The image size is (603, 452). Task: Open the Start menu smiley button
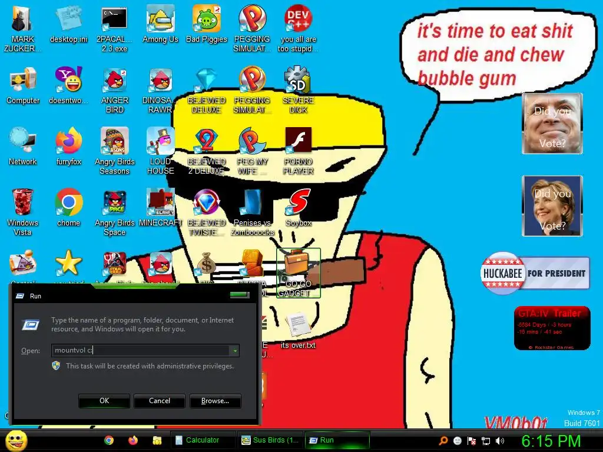pos(16,441)
